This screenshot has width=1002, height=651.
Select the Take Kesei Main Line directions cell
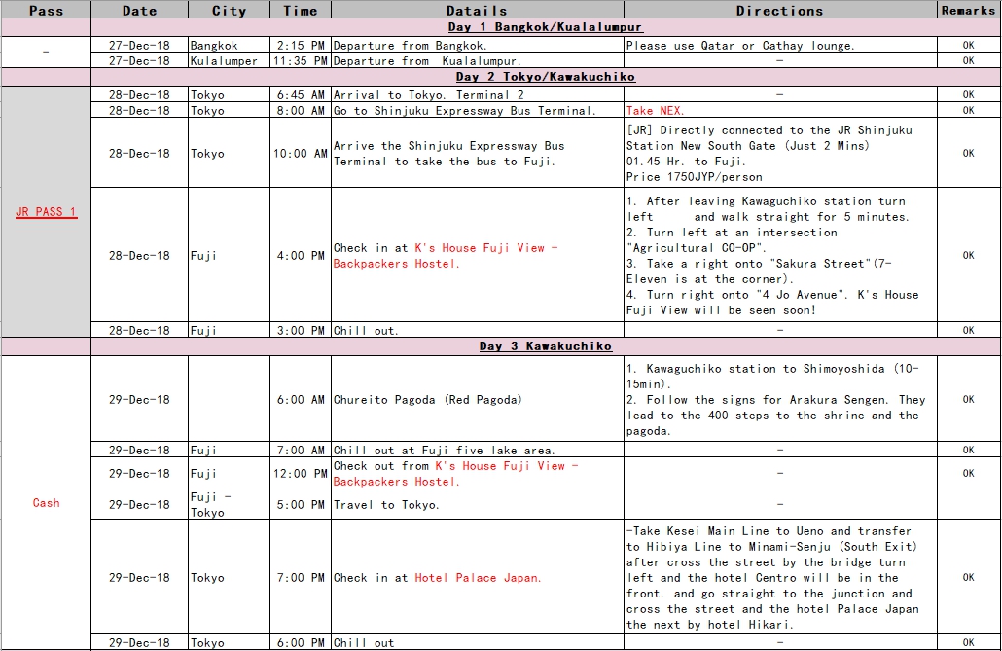coord(780,577)
